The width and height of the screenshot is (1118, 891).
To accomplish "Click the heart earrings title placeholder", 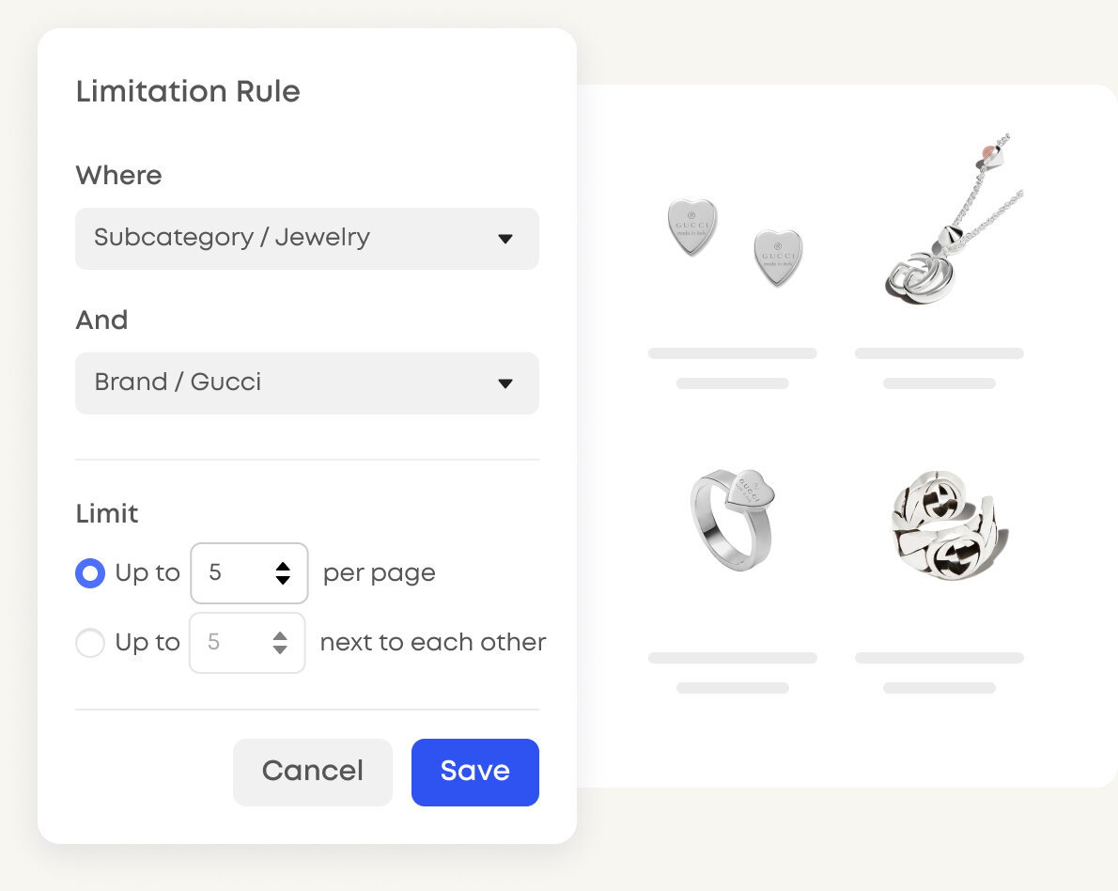I will 732,353.
